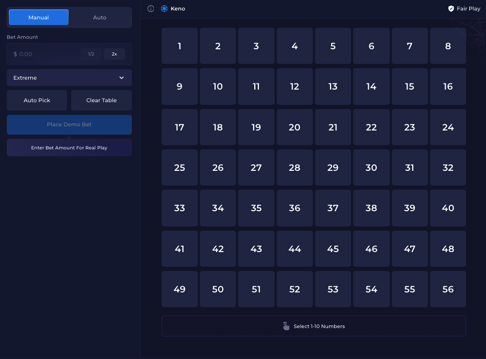This screenshot has width=486, height=359.
Task: Pick number 31 on the board
Action: (410, 167)
